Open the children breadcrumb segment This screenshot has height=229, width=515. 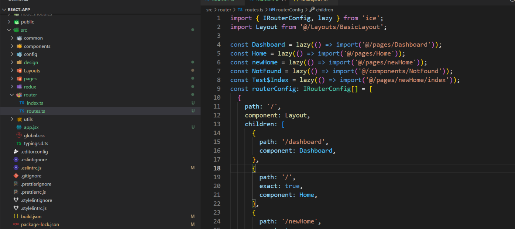coord(325,10)
